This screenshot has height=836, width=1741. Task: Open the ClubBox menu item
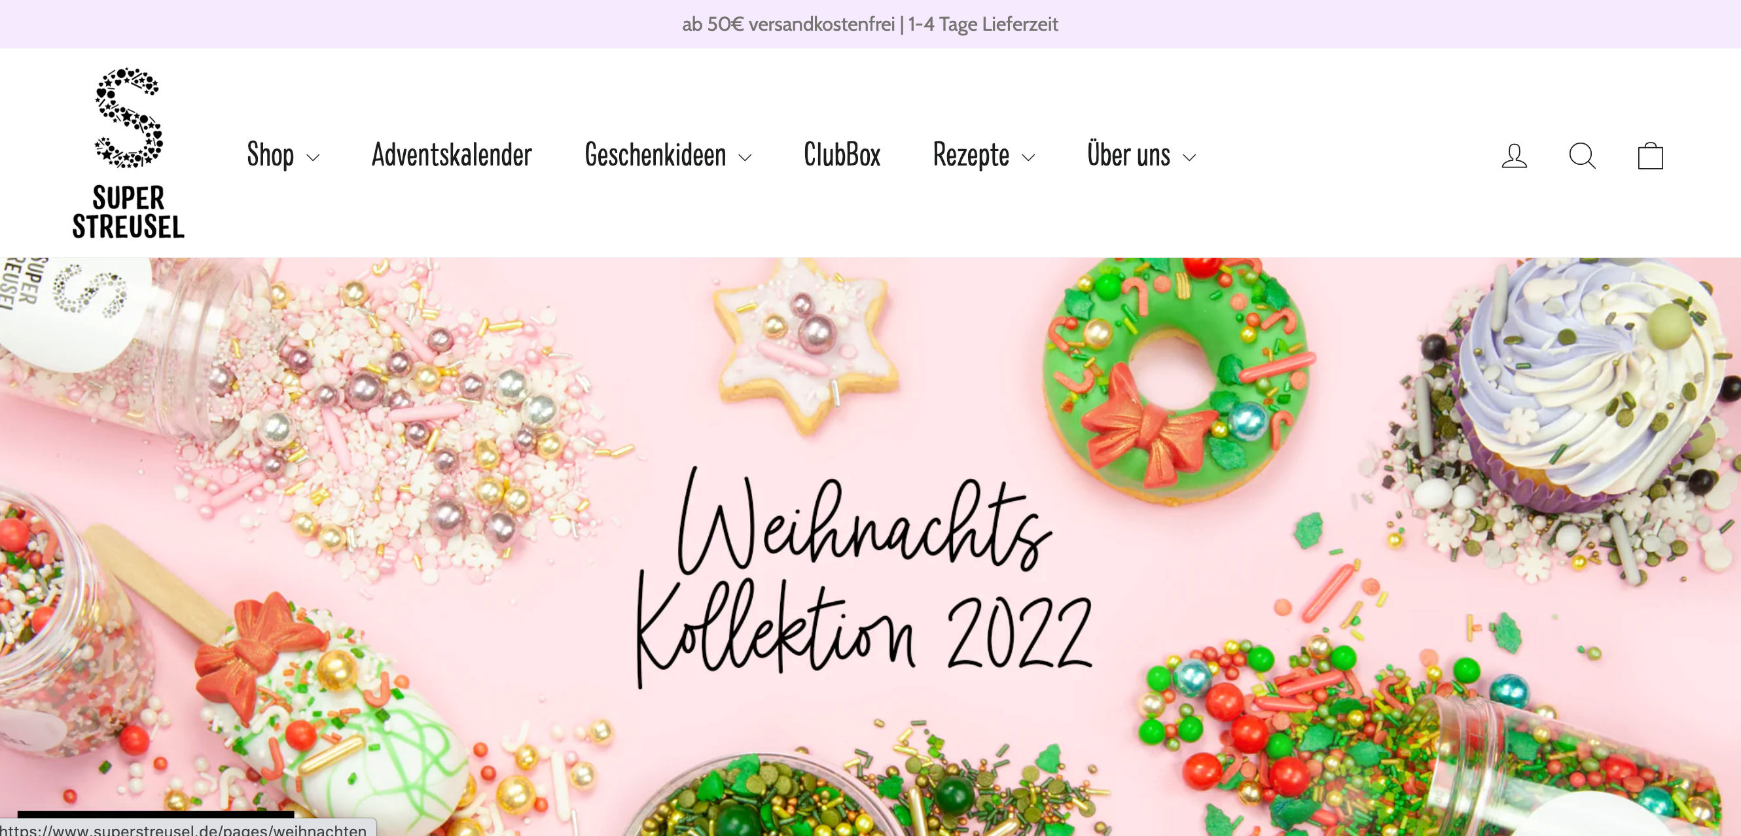point(842,155)
